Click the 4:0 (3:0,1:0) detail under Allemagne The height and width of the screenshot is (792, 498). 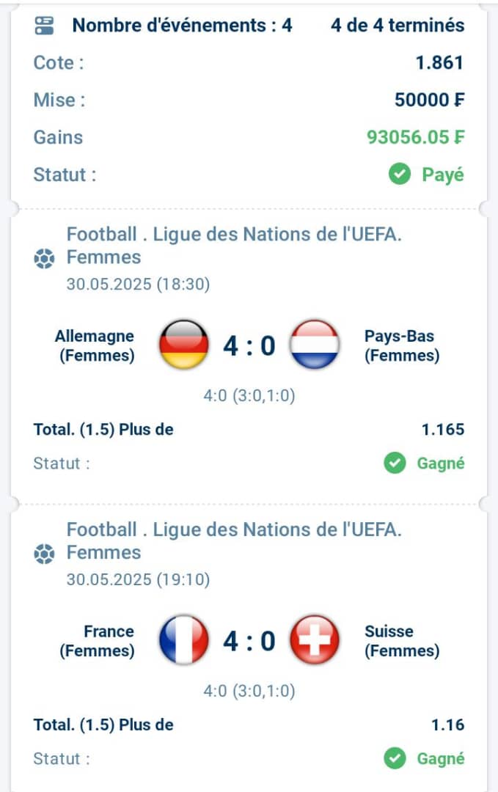pos(249,395)
